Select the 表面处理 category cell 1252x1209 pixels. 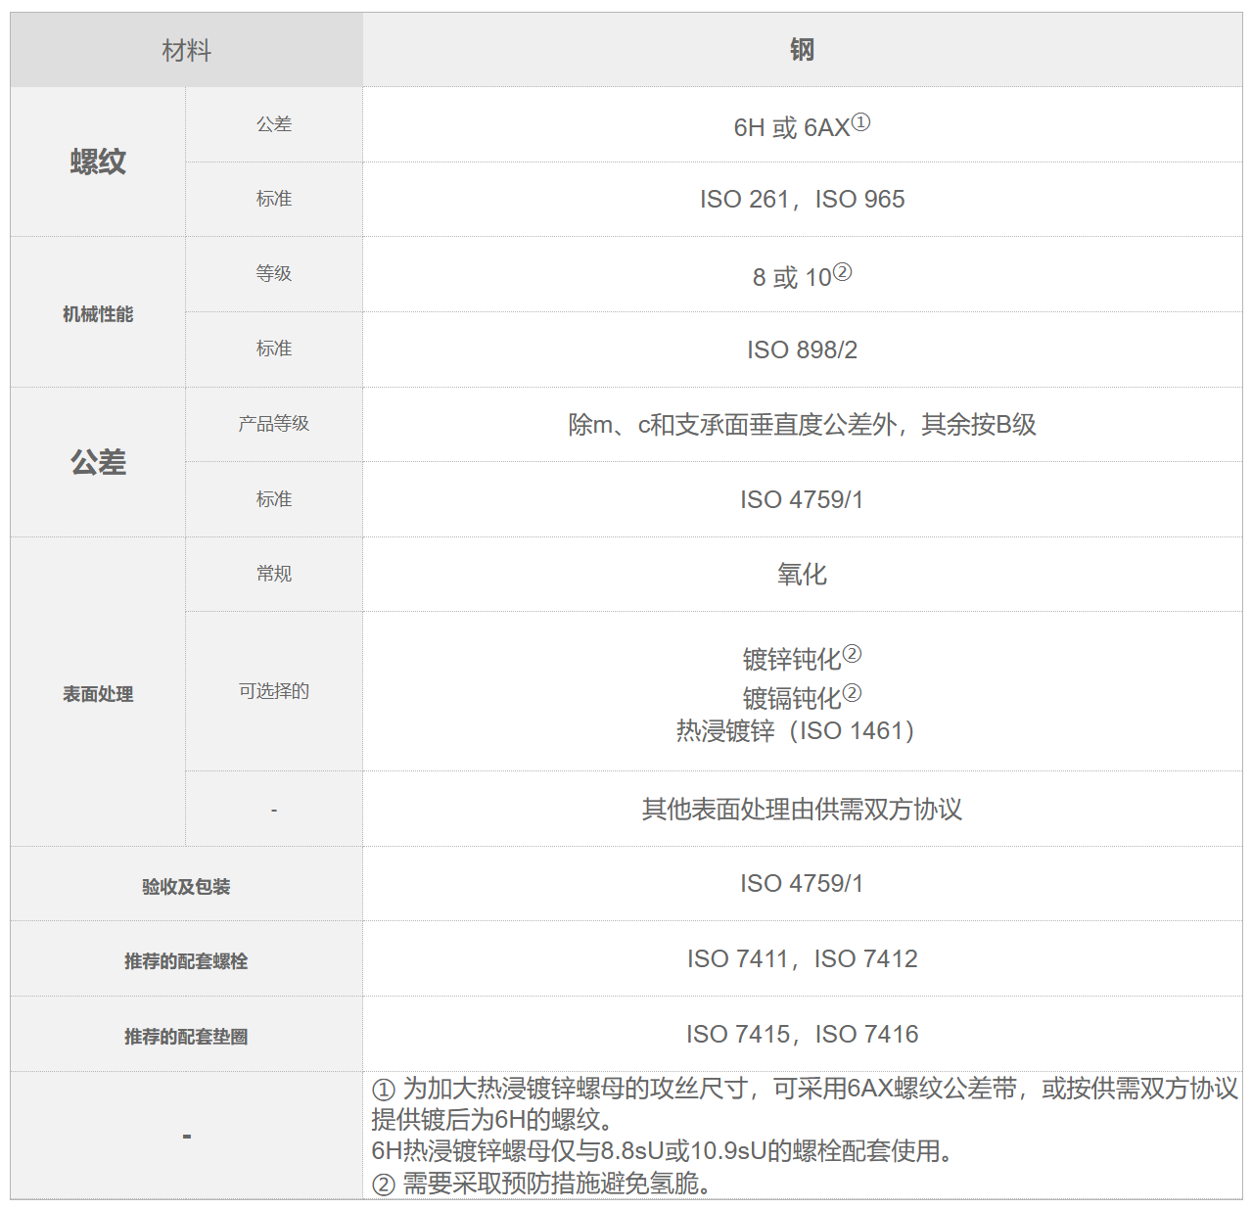(x=98, y=693)
